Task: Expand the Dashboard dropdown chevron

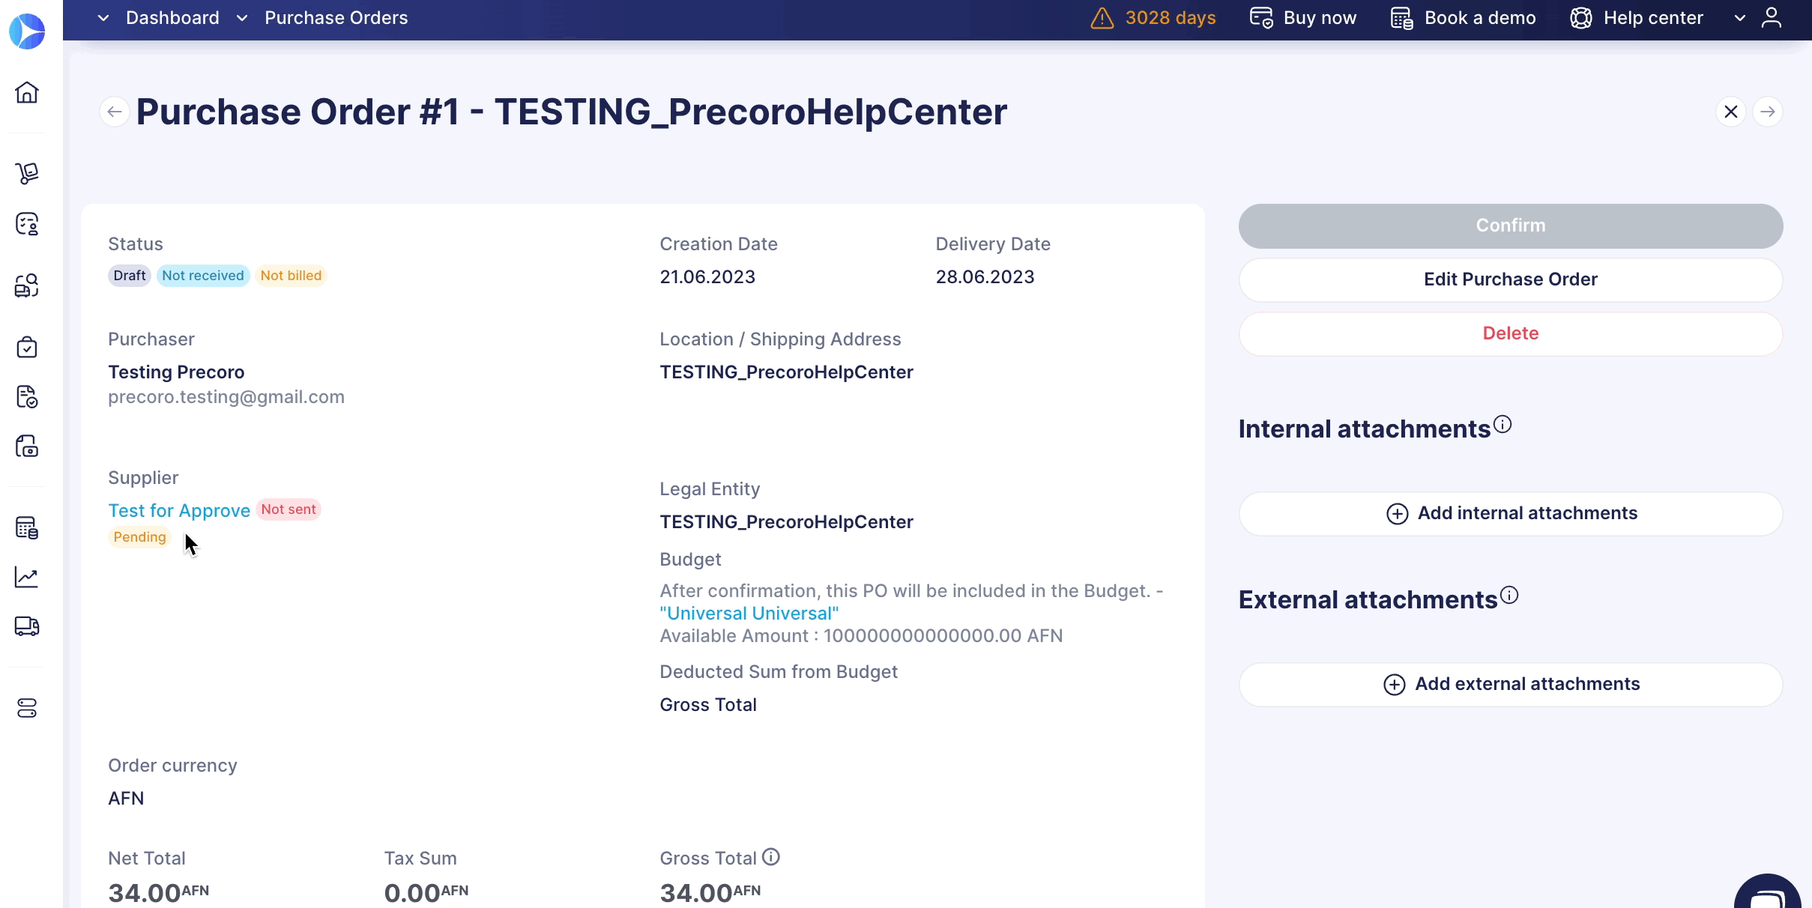Action: coord(103,18)
